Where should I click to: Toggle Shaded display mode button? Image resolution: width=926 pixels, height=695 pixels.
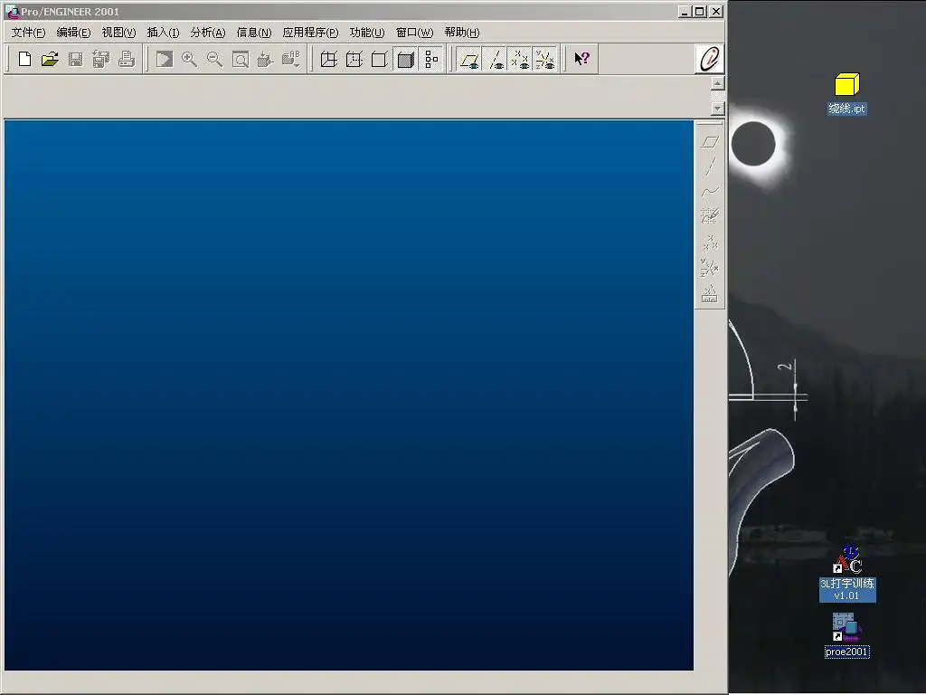[405, 60]
